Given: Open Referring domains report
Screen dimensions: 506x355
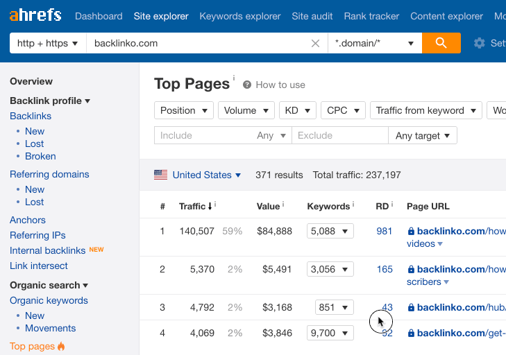Looking at the screenshot, I should pos(49,174).
